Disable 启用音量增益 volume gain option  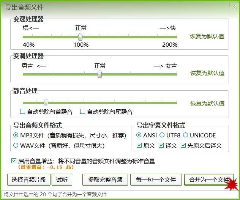(14, 161)
